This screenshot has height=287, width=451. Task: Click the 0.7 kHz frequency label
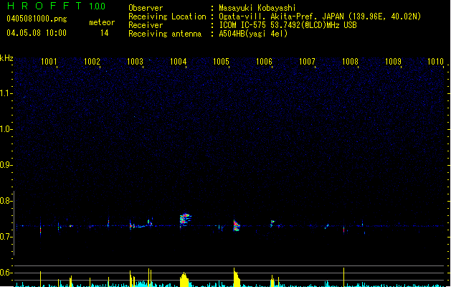point(5,237)
